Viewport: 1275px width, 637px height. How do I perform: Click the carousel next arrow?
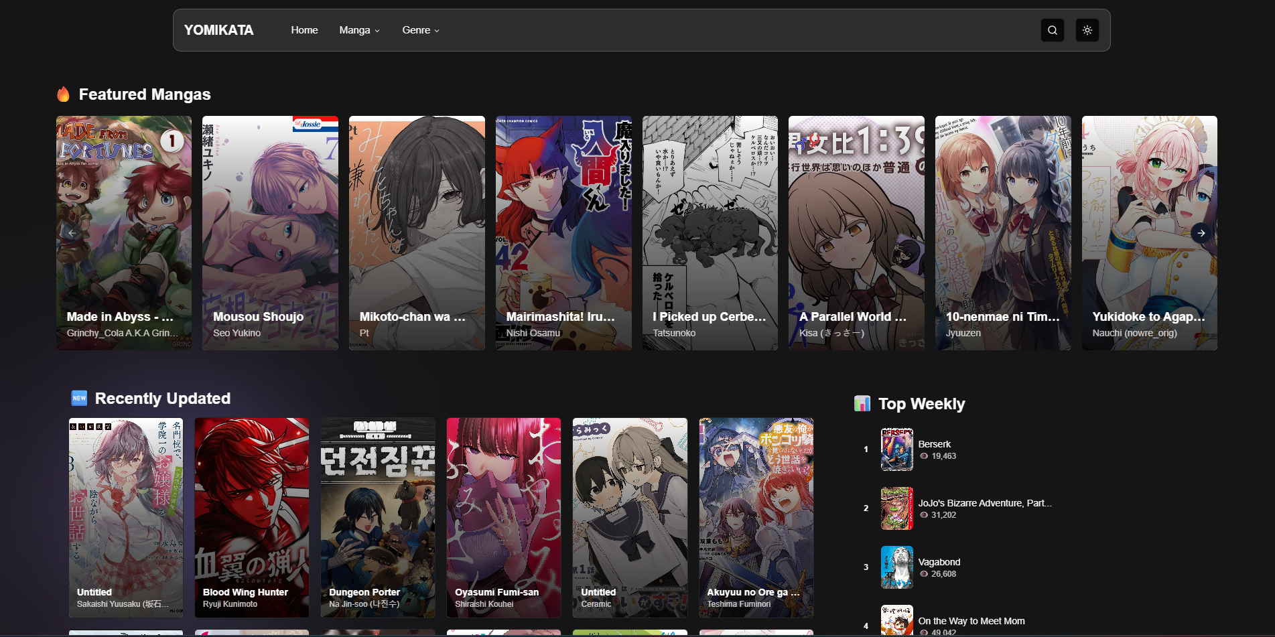pos(1201,233)
